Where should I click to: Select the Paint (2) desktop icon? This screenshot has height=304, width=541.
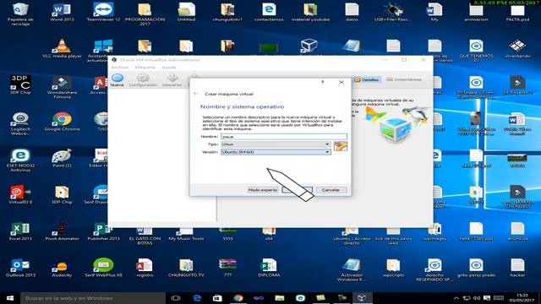(62, 158)
